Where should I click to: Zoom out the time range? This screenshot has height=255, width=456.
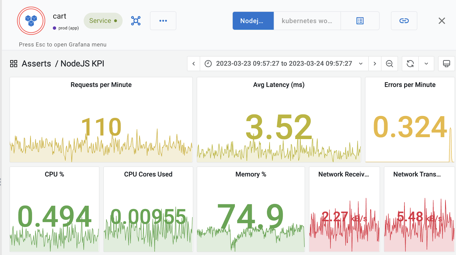pos(389,64)
